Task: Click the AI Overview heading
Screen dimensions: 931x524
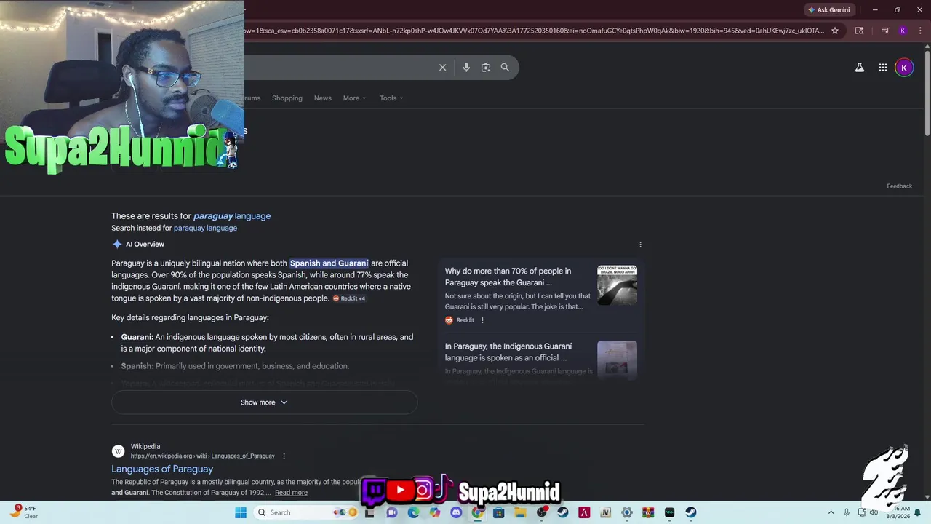Action: (x=145, y=245)
